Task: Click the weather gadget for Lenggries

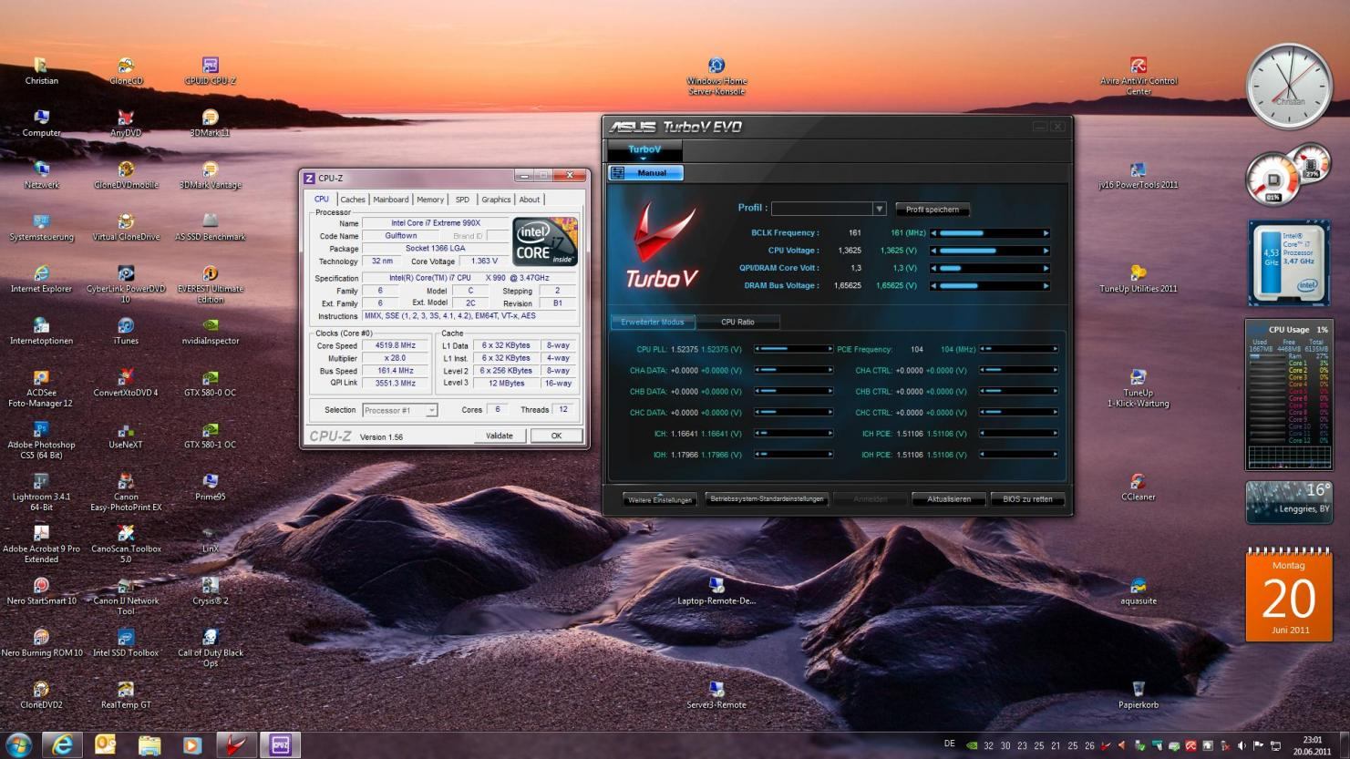Action: [1289, 502]
